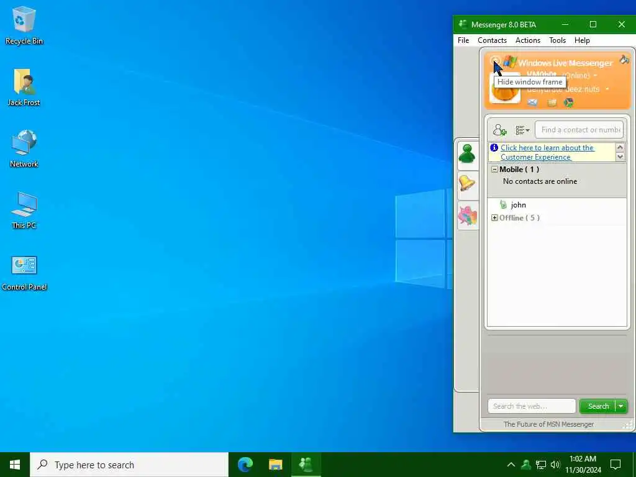Open the email inbox envelope icon
The width and height of the screenshot is (636, 477).
pos(532,102)
